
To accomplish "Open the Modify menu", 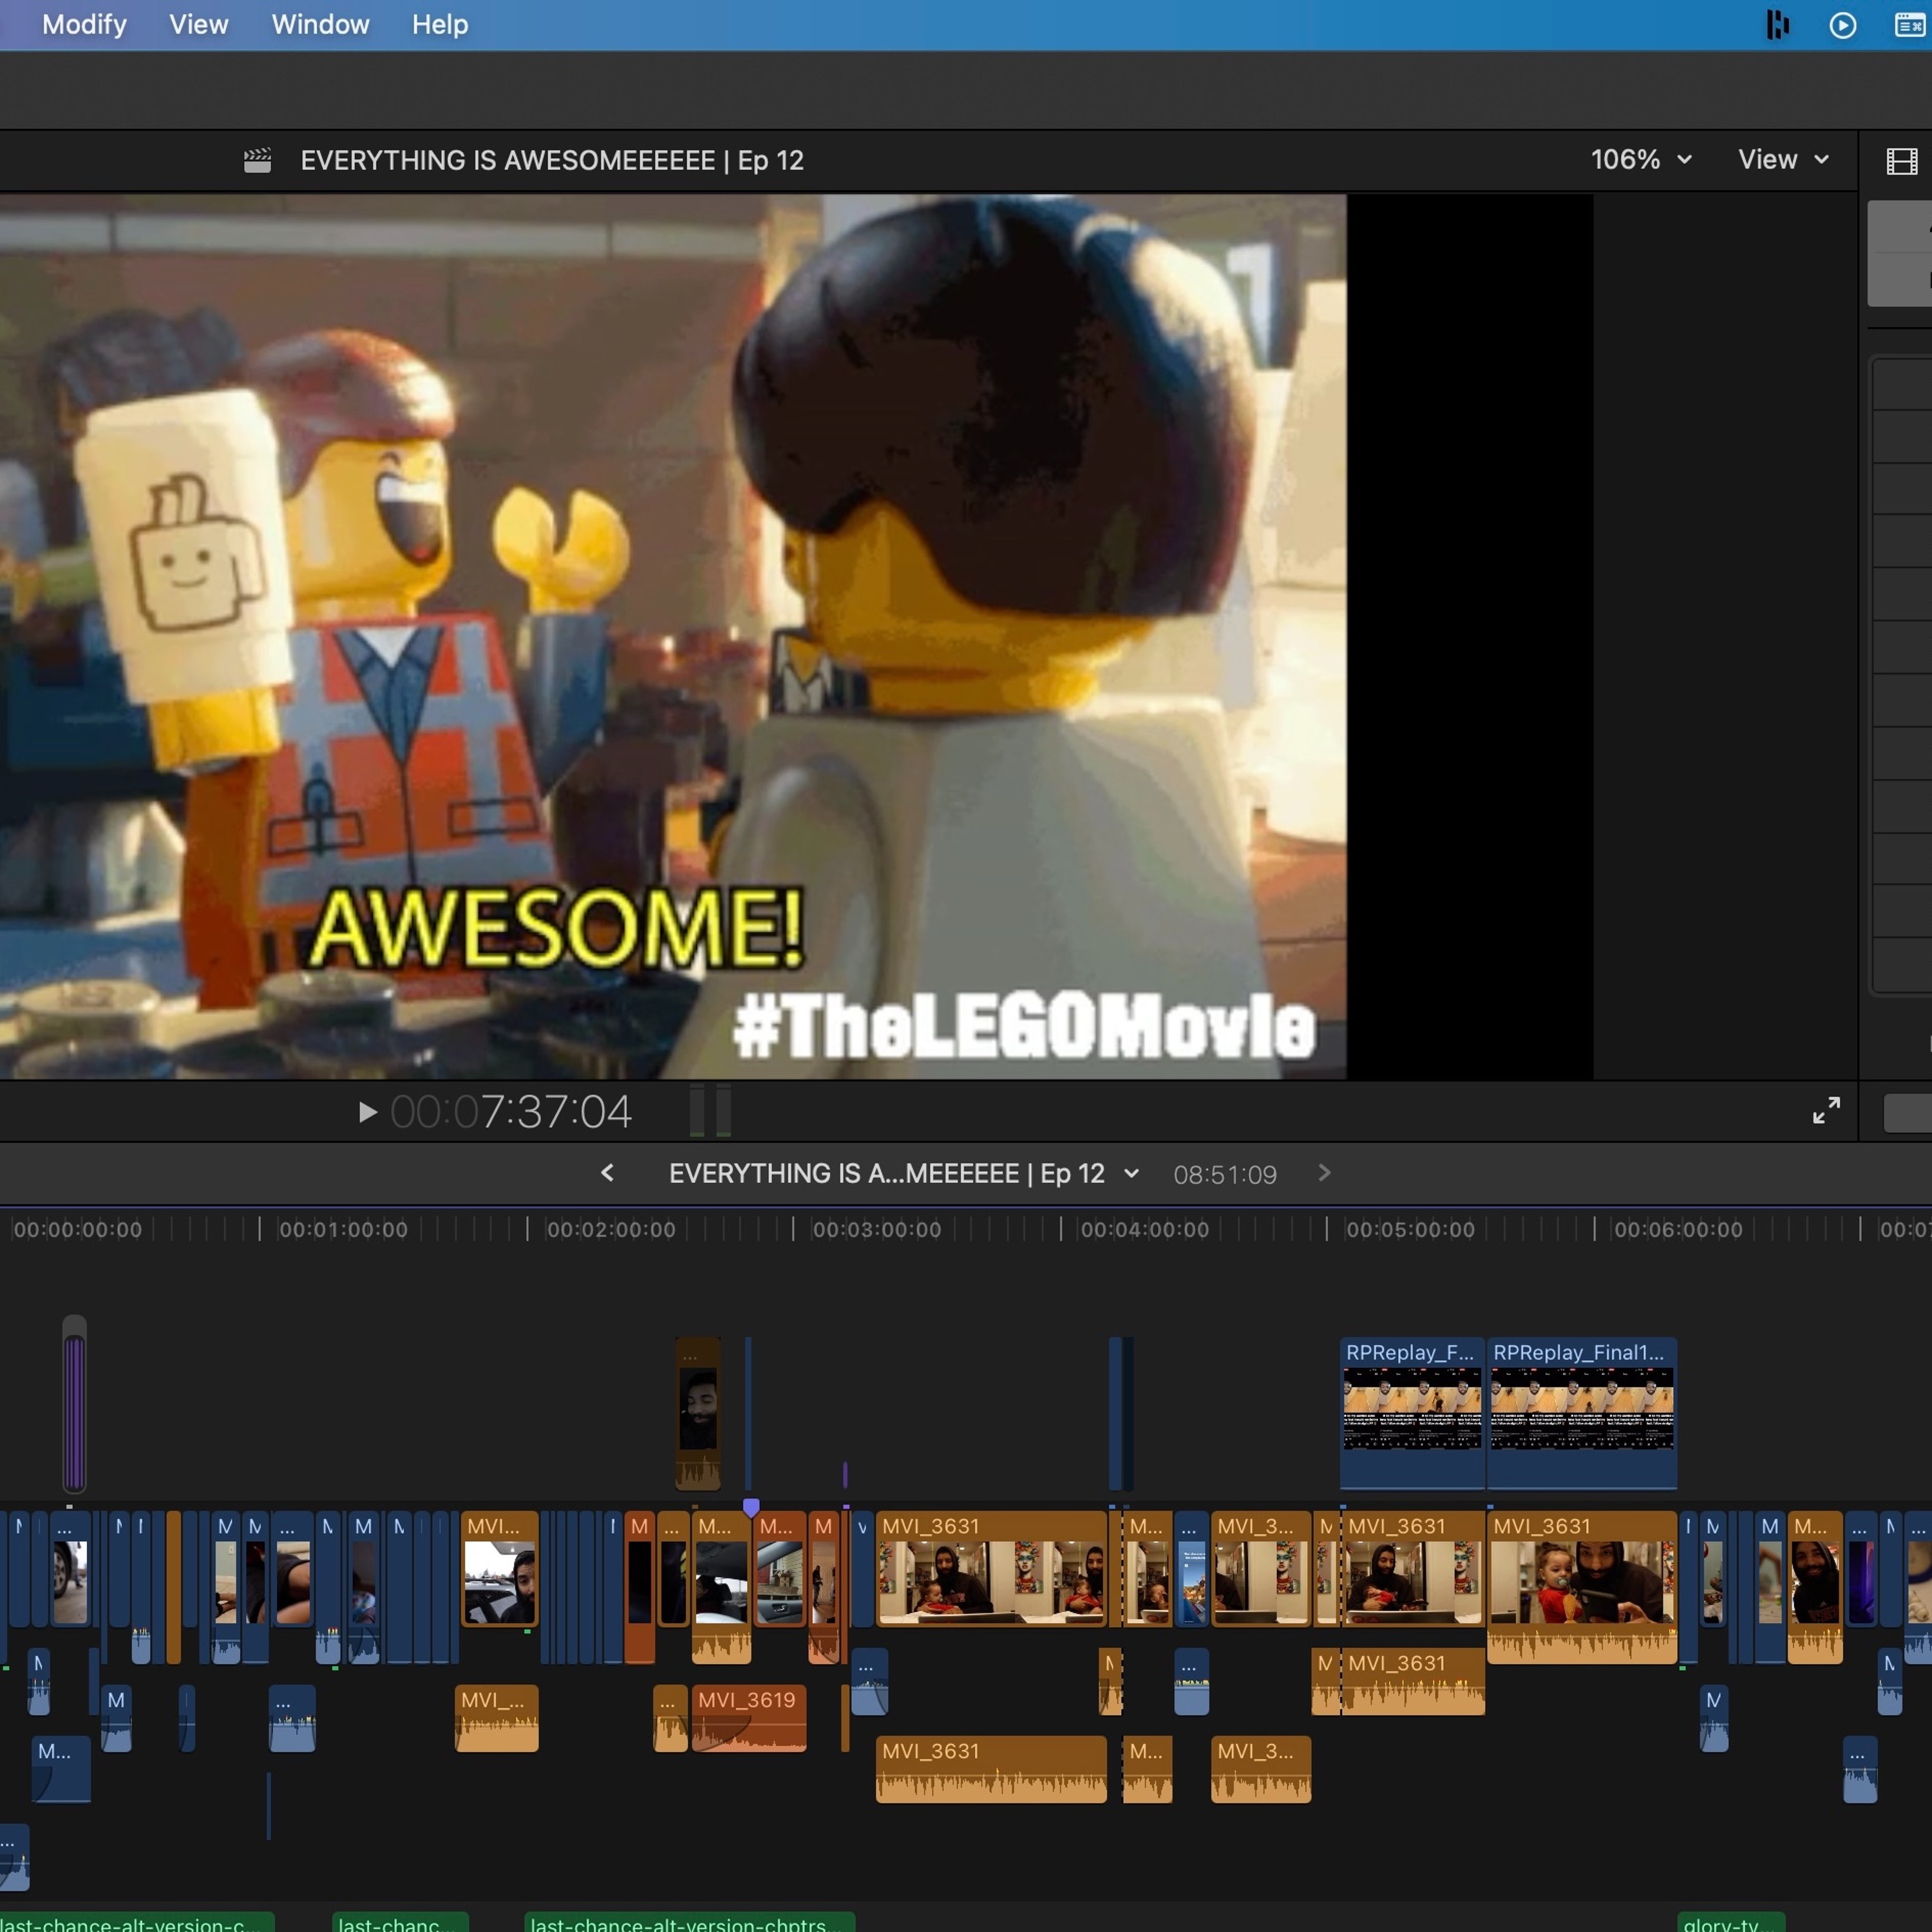I will point(84,24).
